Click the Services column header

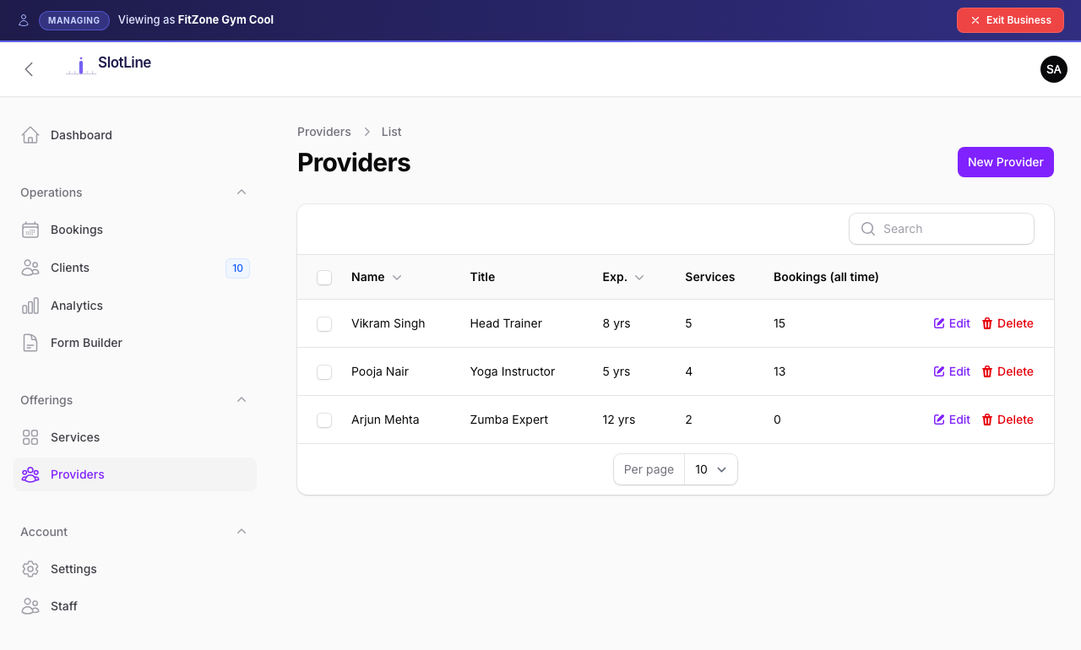click(710, 277)
